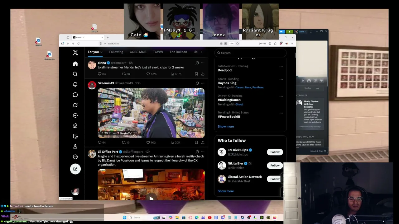
Task: Share cinna's post
Action: coord(203,74)
